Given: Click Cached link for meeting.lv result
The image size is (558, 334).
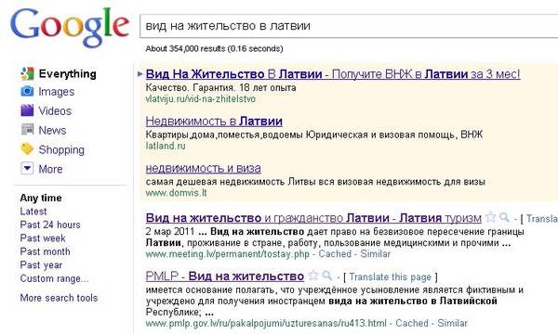Looking at the screenshot, I should pyautogui.click(x=335, y=254).
